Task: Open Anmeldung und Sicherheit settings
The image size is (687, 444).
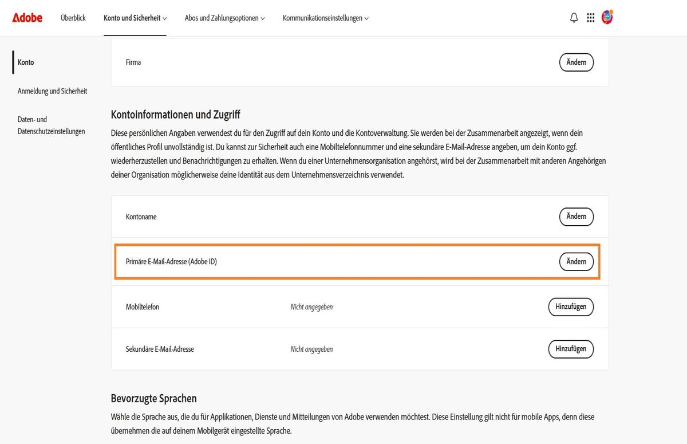Action: [x=52, y=91]
